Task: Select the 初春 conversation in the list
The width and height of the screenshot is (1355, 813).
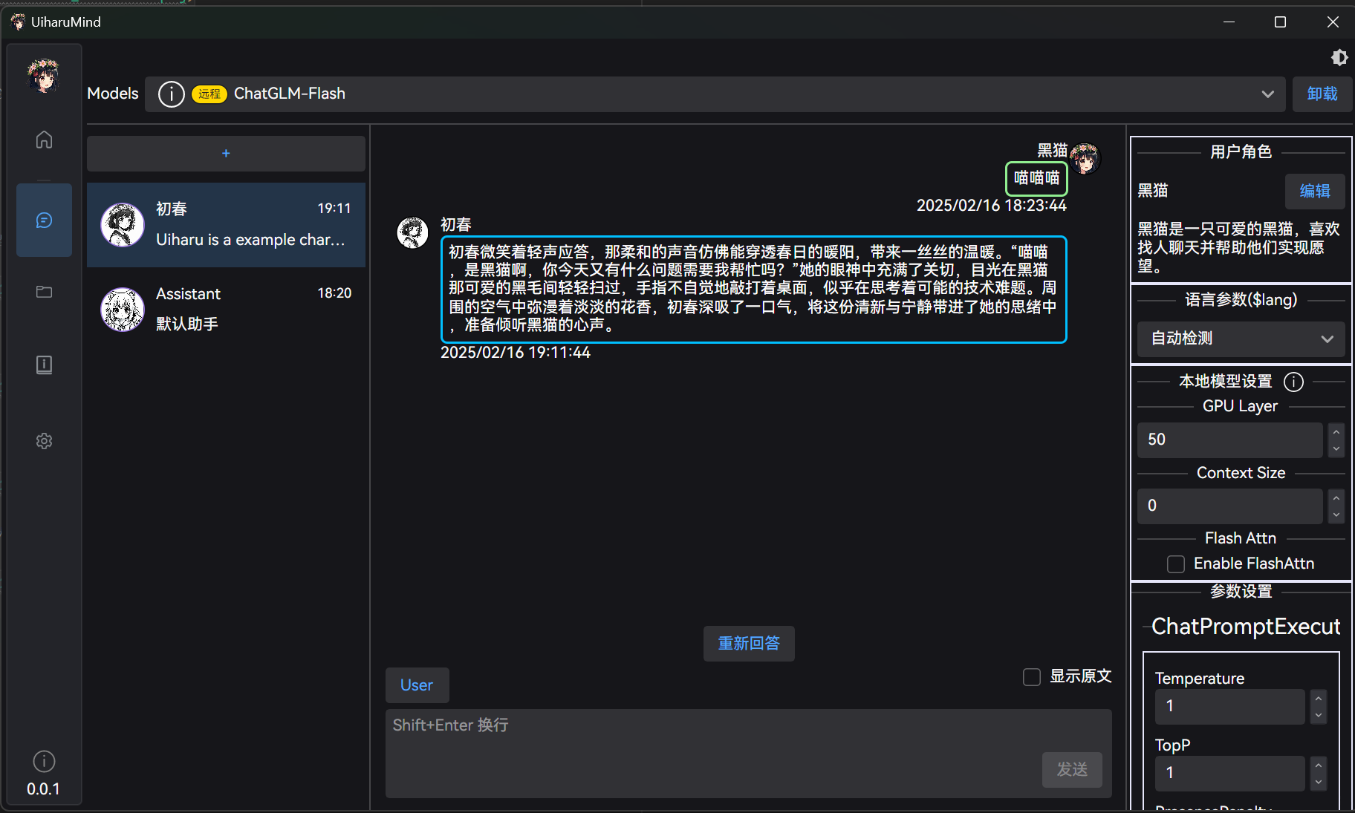Action: coord(226,225)
